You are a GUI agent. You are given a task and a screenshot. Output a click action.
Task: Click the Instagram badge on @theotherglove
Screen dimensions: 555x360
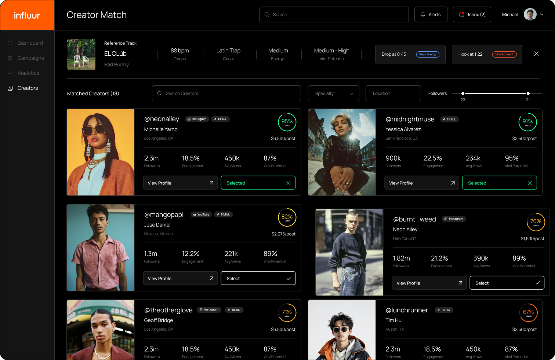coord(209,310)
